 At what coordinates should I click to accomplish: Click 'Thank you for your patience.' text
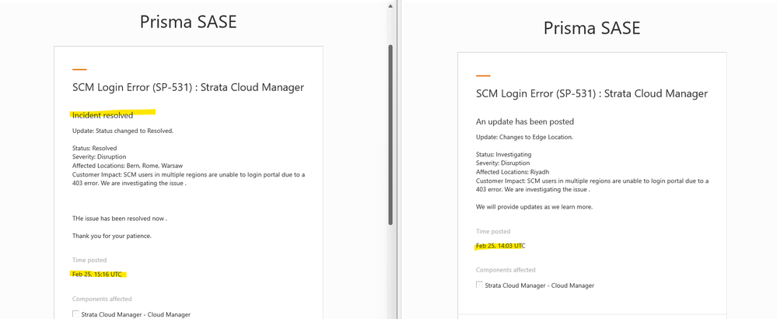[112, 236]
